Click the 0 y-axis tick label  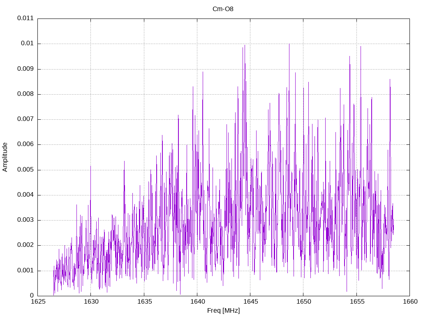click(32, 295)
